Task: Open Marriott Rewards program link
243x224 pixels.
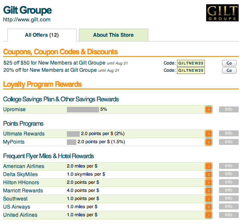Action: (x=23, y=191)
